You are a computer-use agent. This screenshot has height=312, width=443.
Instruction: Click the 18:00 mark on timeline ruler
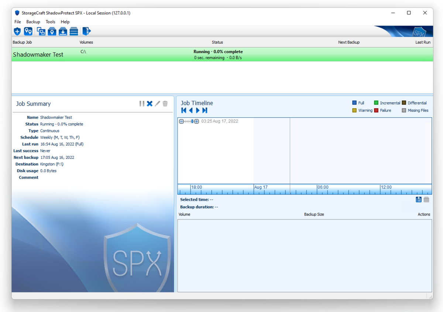click(196, 187)
